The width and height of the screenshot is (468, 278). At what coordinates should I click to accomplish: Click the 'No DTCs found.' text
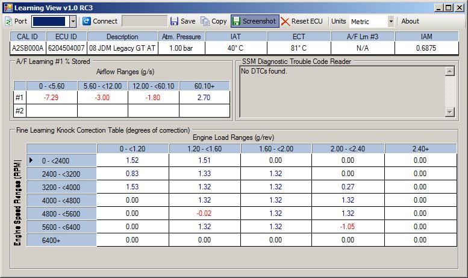click(x=264, y=71)
